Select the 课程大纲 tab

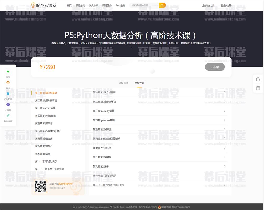coord(139,83)
